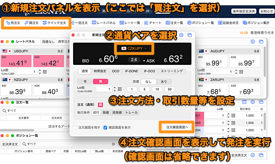Switch to 時間指定 order tab

(100, 71)
